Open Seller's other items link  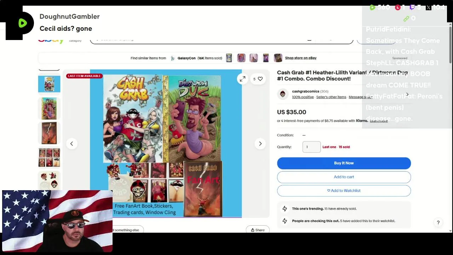[x=331, y=97]
